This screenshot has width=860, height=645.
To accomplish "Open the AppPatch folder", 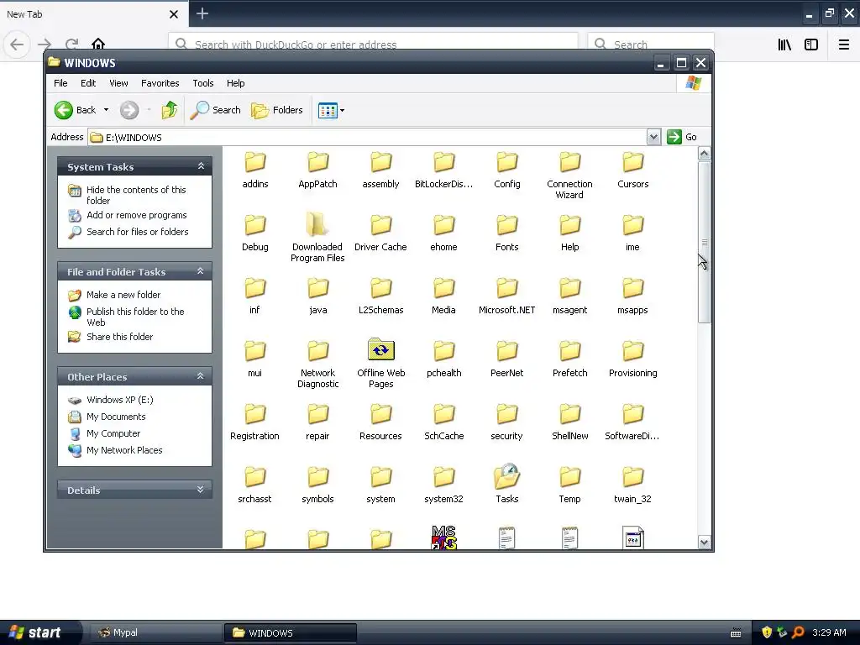I will pos(317,170).
